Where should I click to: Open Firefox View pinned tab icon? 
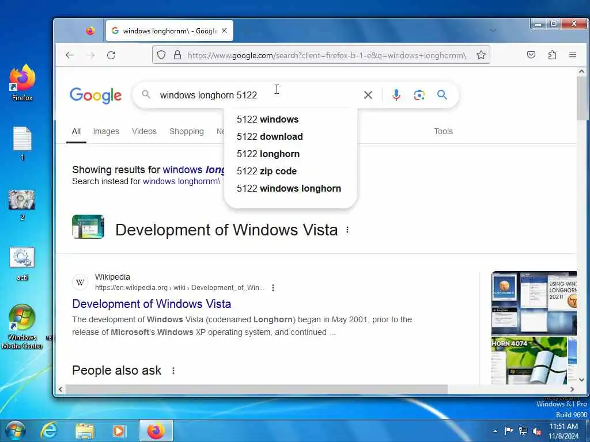pos(90,31)
